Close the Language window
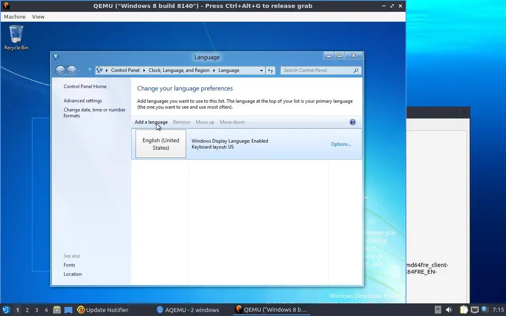The image size is (506, 316). tap(353, 56)
